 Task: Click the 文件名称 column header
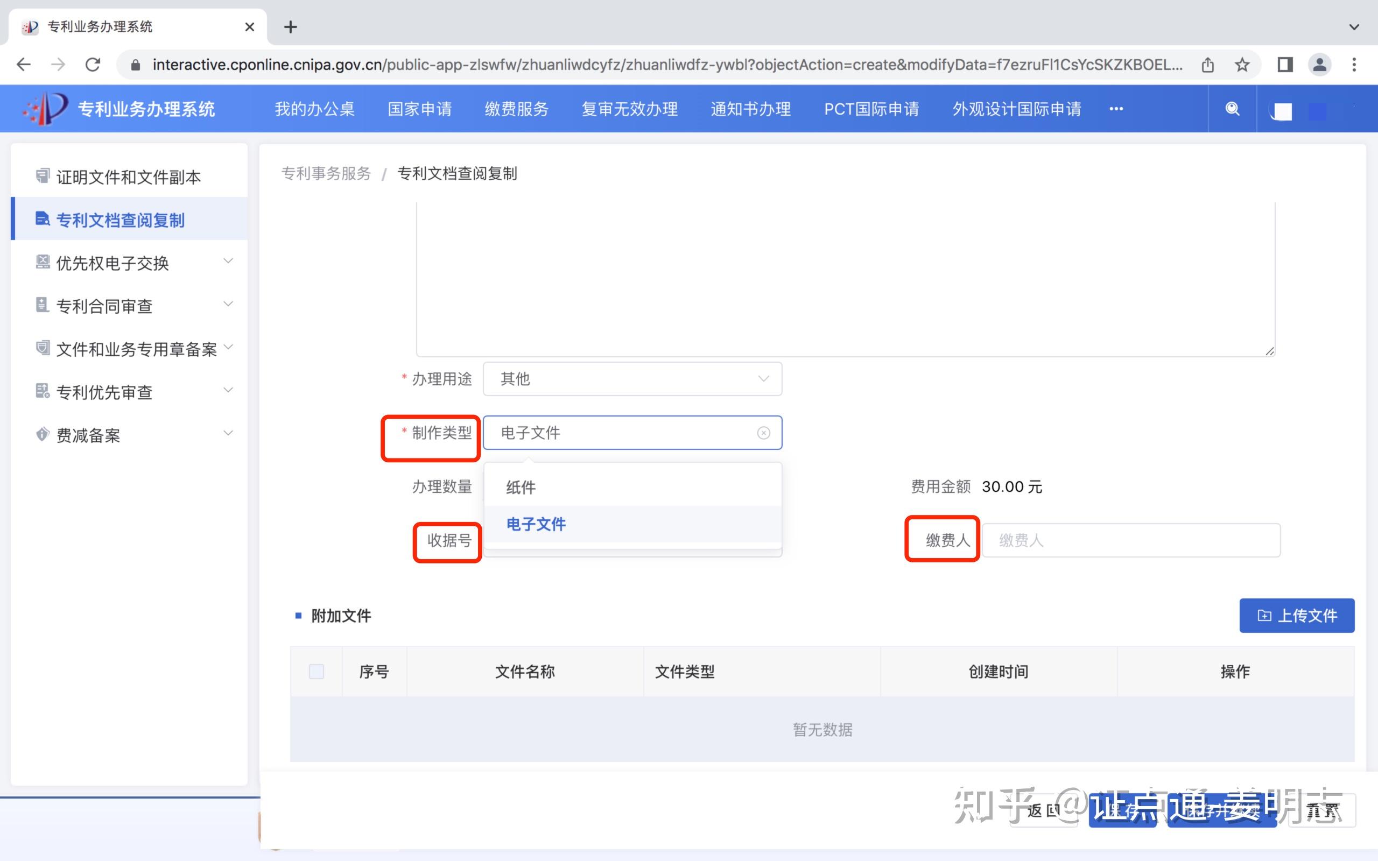525,672
